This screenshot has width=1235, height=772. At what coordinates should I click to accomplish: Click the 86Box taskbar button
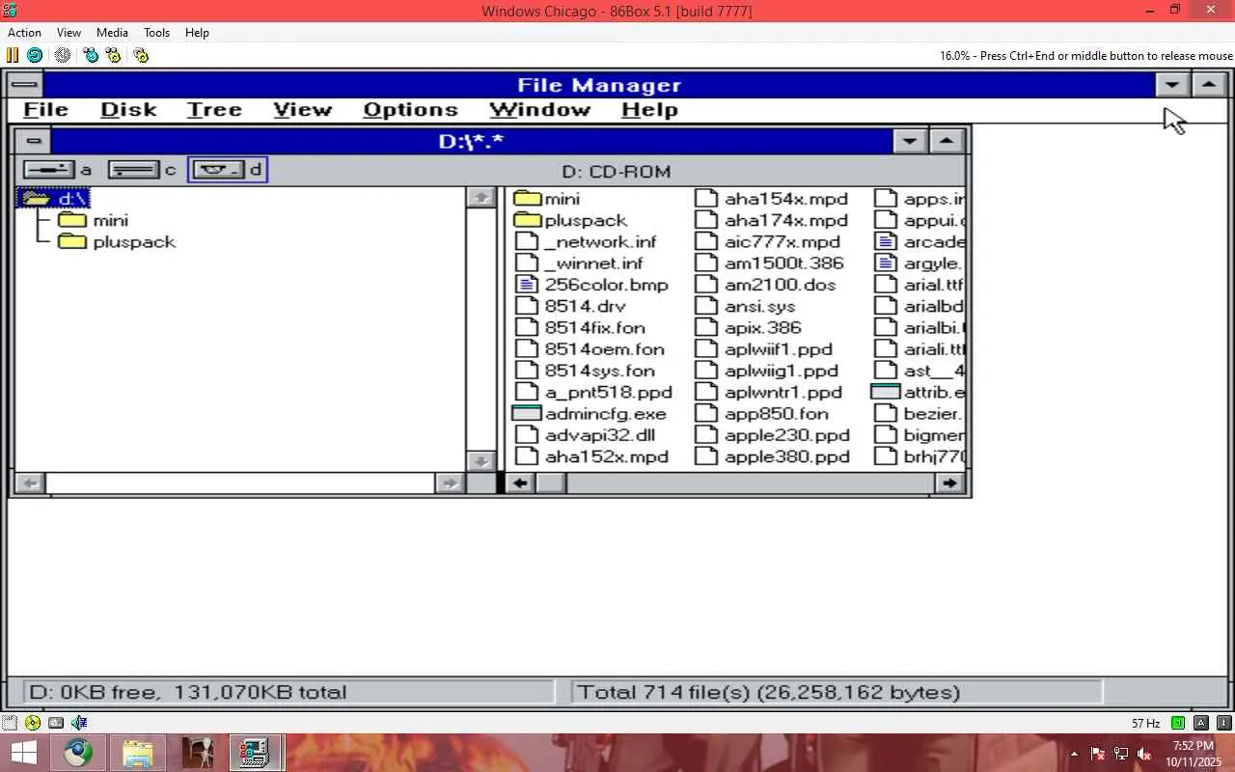[256, 753]
